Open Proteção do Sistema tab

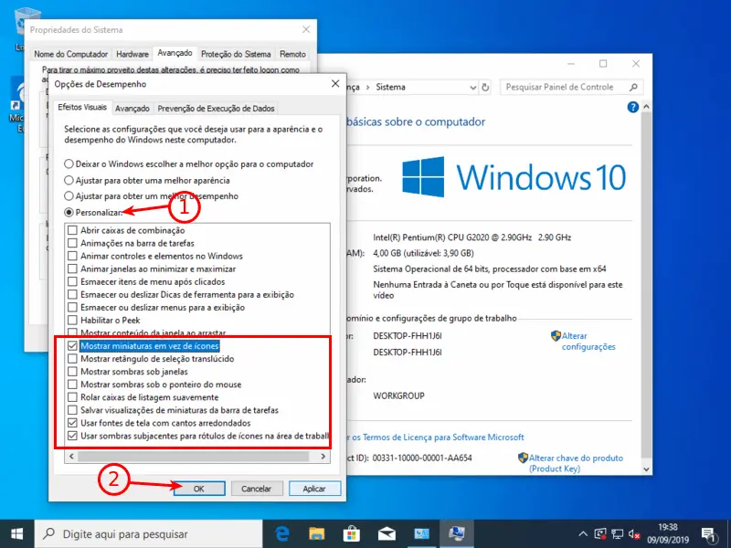coord(236,54)
